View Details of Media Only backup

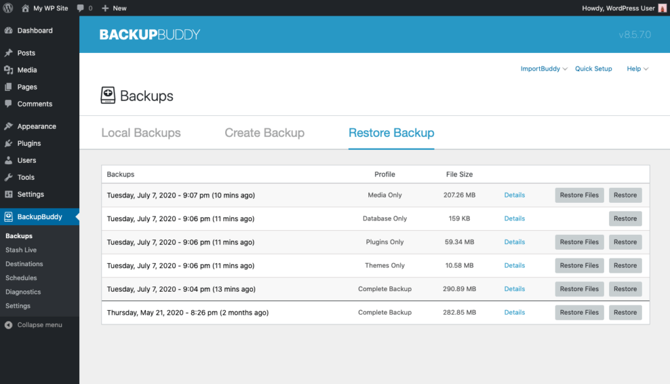point(514,195)
